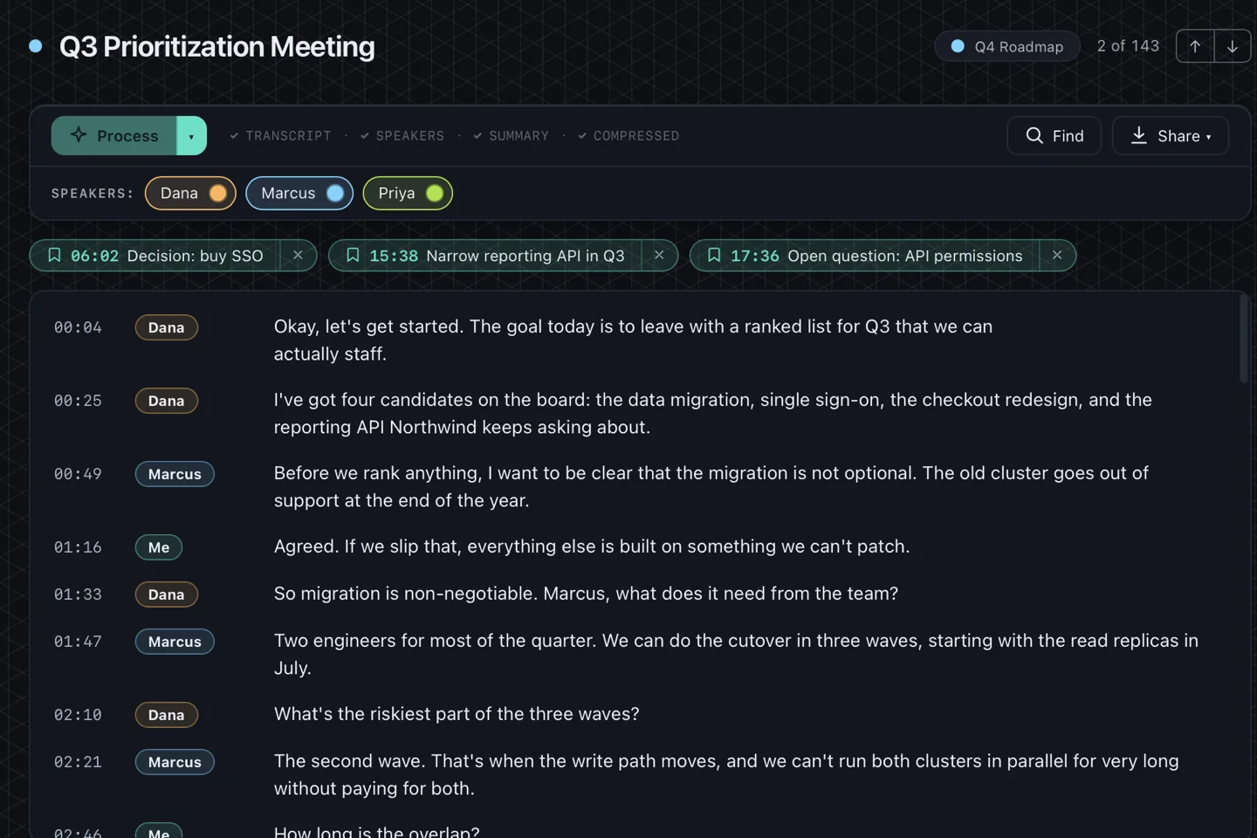Click the bookmark icon at 17:36
Viewport: 1257px width, 838px height.
714,255
